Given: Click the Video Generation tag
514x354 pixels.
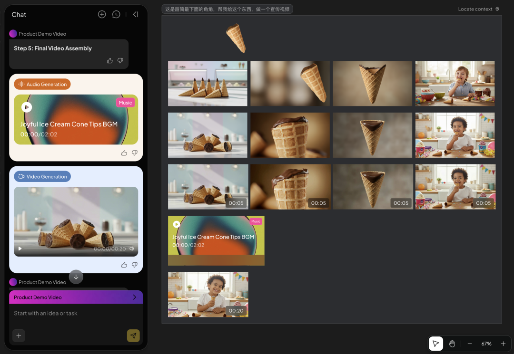Looking at the screenshot, I should point(42,176).
